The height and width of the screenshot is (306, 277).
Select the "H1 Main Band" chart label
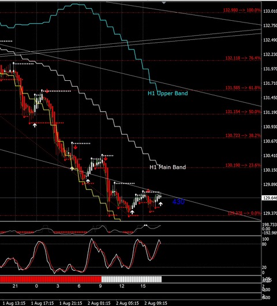pos(168,167)
